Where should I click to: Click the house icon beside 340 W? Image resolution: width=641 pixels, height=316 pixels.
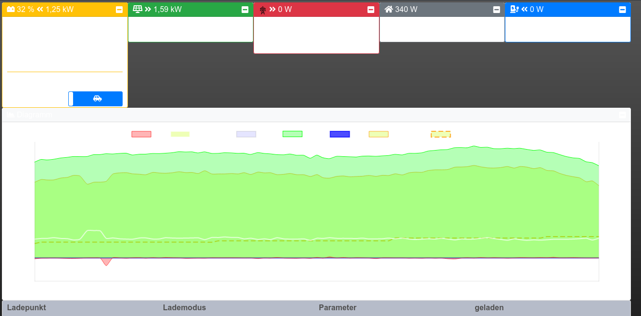click(x=389, y=10)
